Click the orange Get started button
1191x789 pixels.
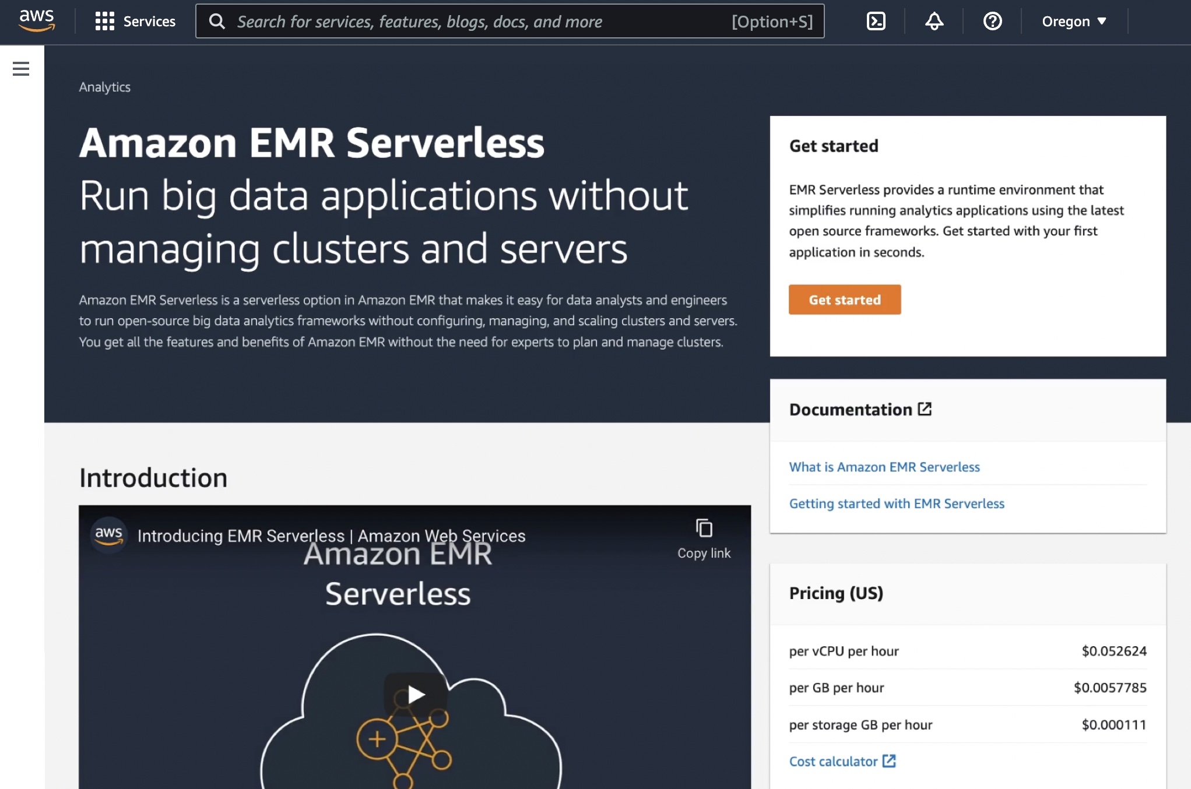[x=845, y=300]
